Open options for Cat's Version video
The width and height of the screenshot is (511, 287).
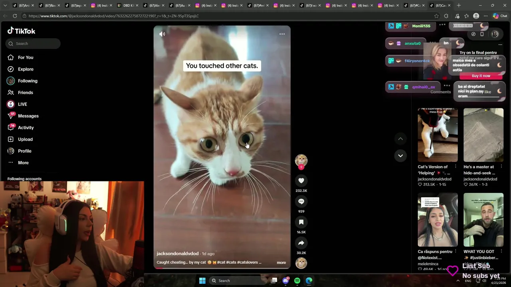tap(456, 167)
